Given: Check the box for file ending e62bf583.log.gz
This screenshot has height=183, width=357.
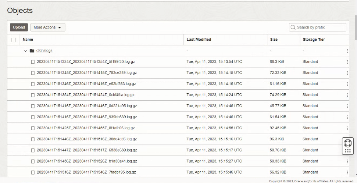Looking at the screenshot, I should pyautogui.click(x=33, y=84).
